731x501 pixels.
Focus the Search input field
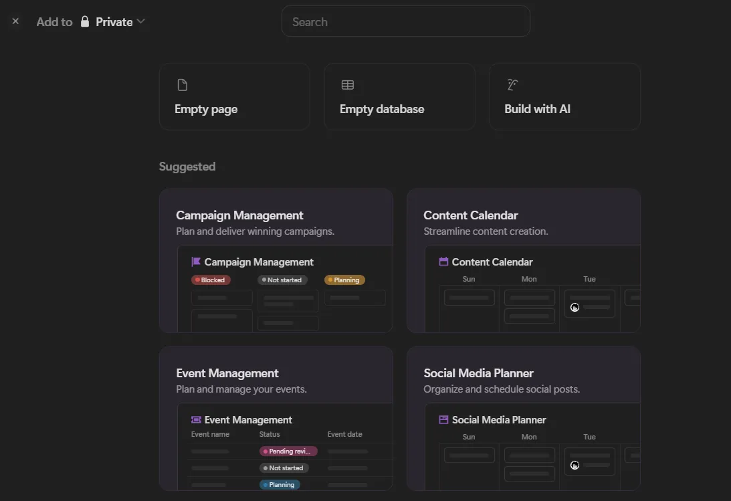[405, 21]
